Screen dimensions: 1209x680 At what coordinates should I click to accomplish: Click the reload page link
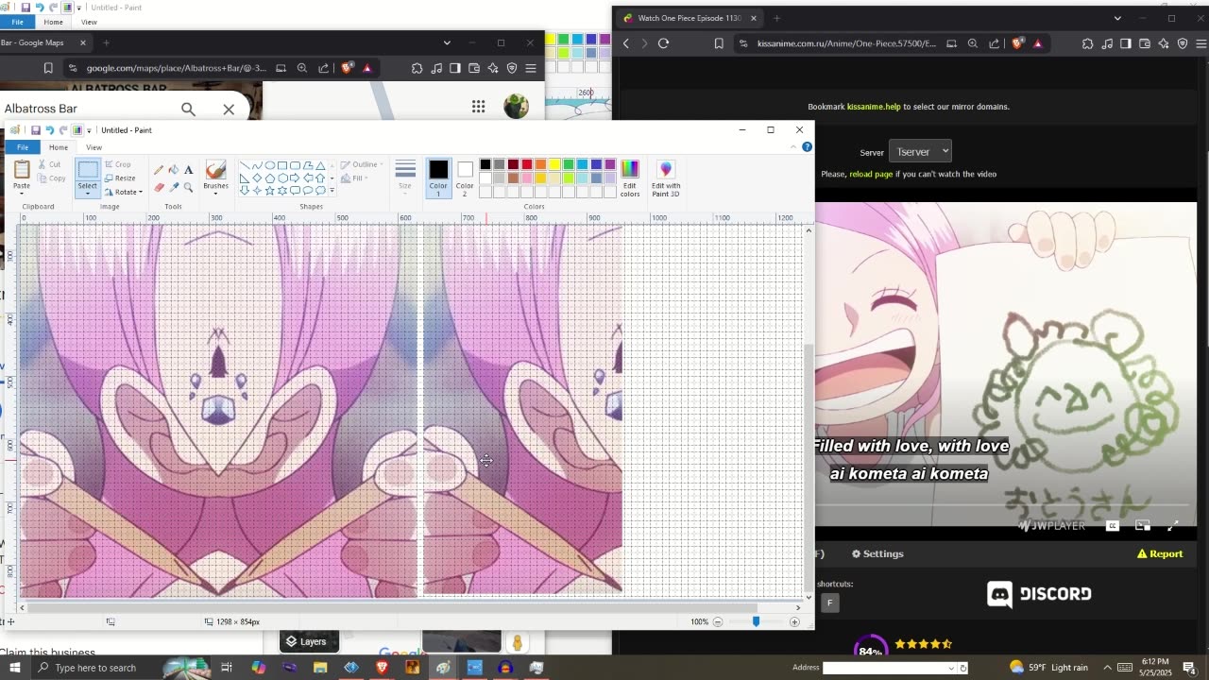[x=871, y=174]
